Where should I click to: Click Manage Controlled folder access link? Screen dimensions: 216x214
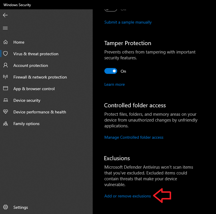134,137
